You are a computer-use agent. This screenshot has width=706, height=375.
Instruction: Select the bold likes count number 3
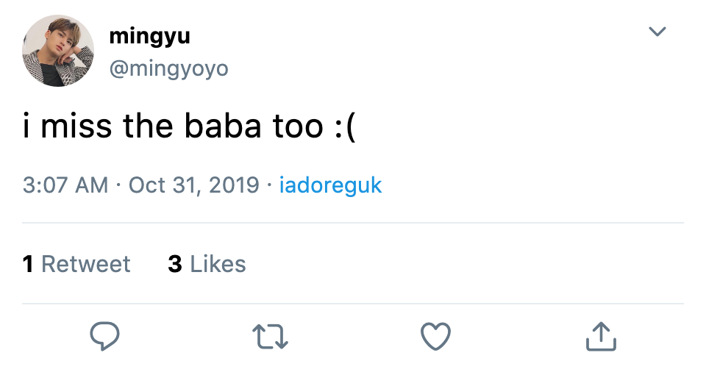tap(175, 264)
